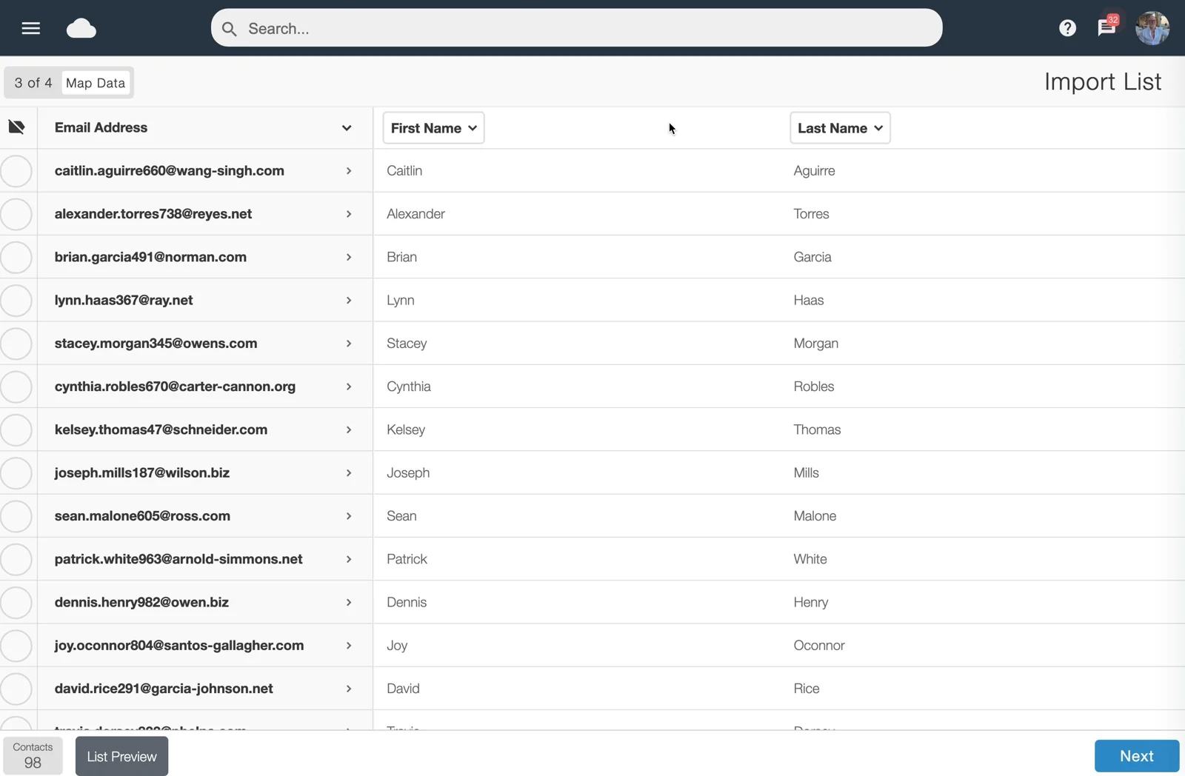Viewport: 1185px width, 776px height.
Task: Select the kelsey.thomas47 row radio circle
Action: (16, 430)
